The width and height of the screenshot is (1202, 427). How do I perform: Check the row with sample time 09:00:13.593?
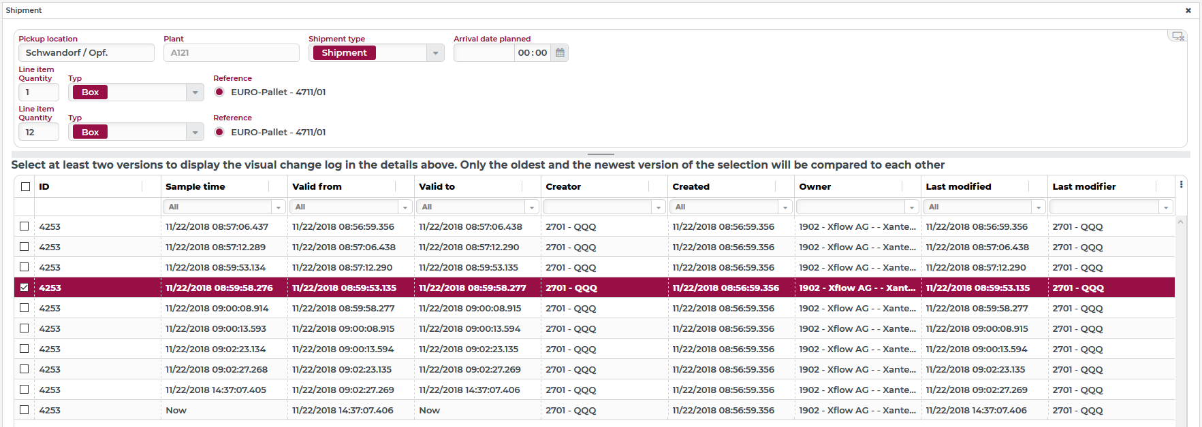click(x=25, y=328)
